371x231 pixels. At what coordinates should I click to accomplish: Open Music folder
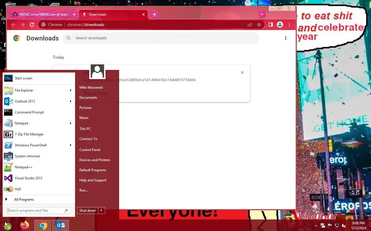tap(84, 118)
